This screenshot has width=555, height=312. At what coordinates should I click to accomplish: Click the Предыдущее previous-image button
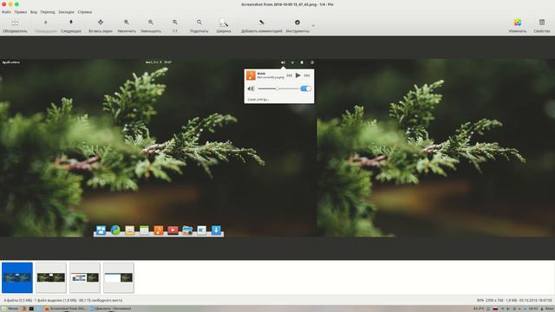[x=45, y=26]
